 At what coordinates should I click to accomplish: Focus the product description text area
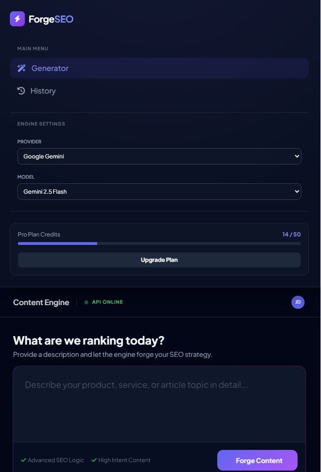tap(159, 403)
